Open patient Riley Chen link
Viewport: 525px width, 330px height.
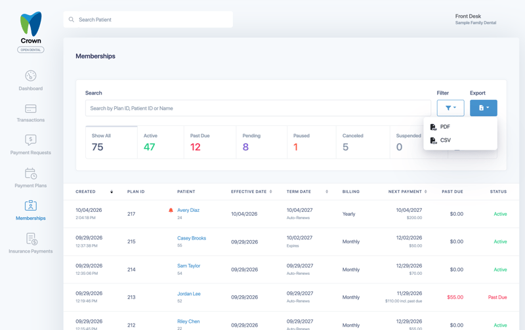pyautogui.click(x=188, y=321)
